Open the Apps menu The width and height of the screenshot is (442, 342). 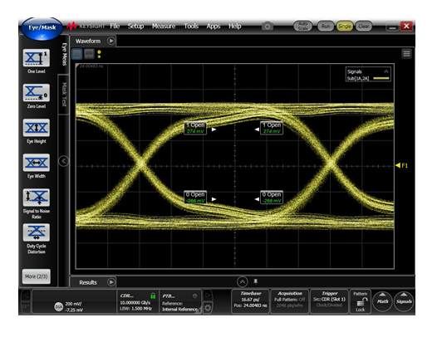[214, 27]
